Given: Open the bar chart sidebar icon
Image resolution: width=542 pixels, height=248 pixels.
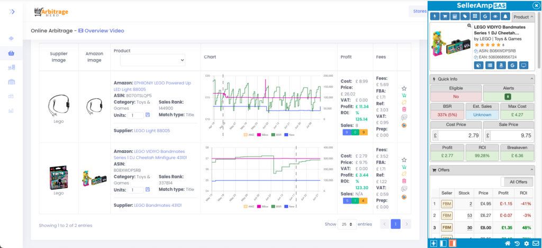Looking at the screenshot, I should pyautogui.click(x=11, y=111).
